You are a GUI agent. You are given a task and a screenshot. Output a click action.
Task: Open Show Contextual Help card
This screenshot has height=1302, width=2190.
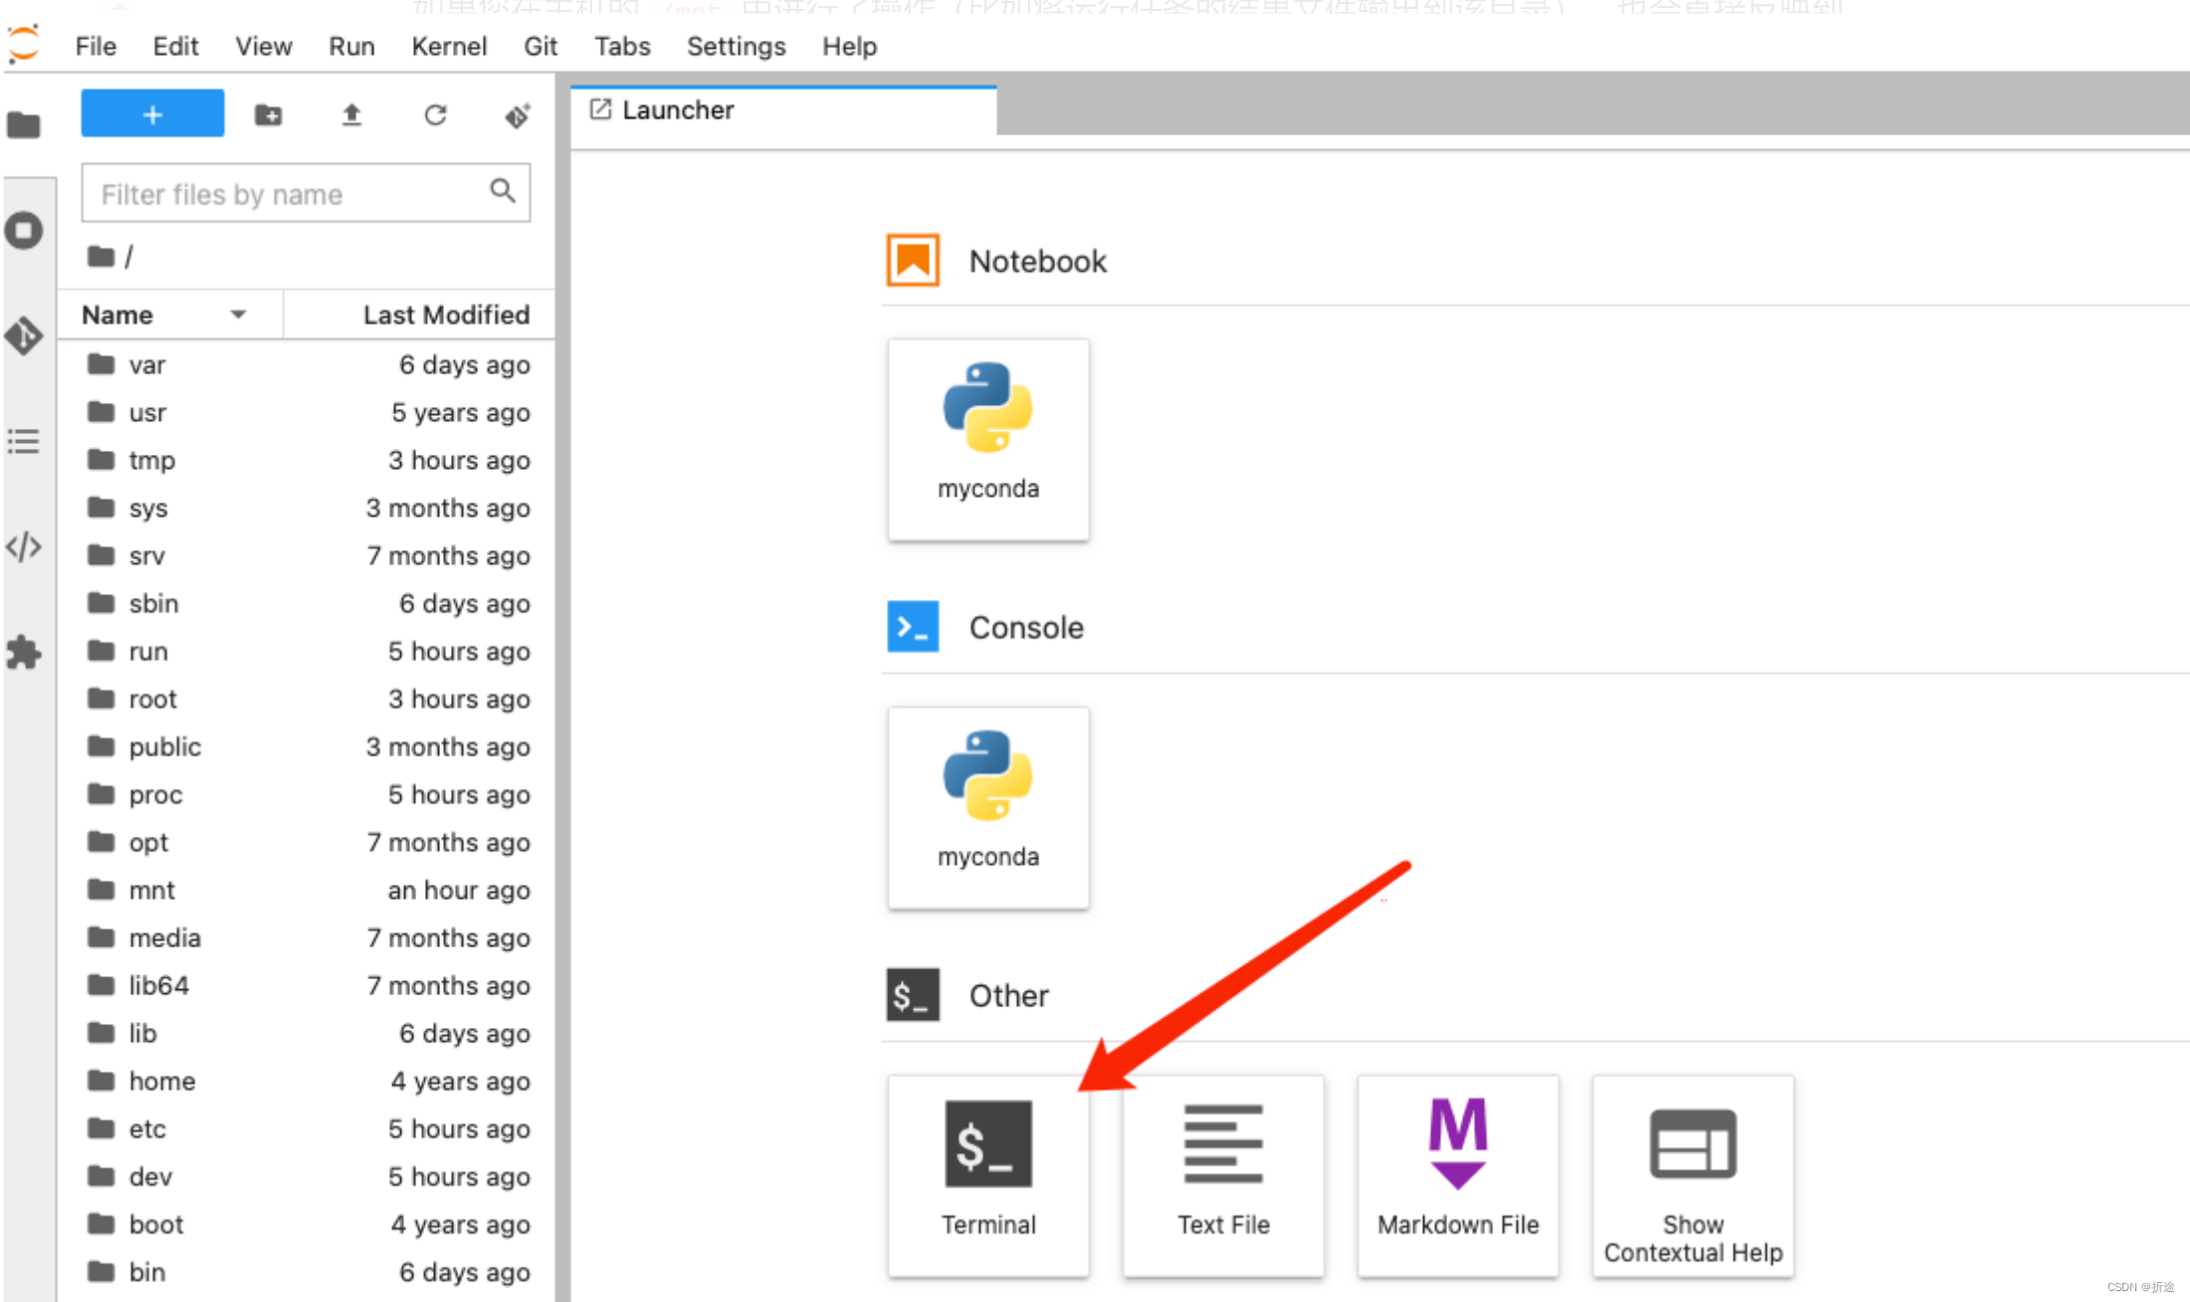[x=1691, y=1173]
